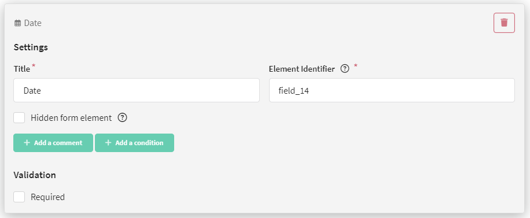Click the Date element type header text

point(33,23)
